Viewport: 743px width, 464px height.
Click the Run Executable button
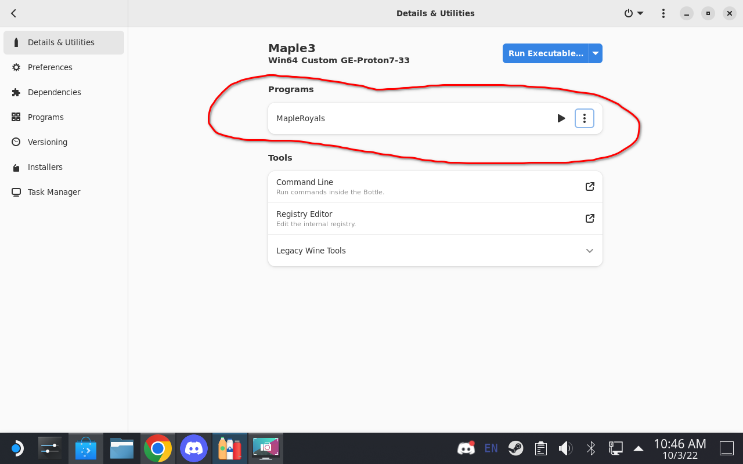click(x=546, y=53)
